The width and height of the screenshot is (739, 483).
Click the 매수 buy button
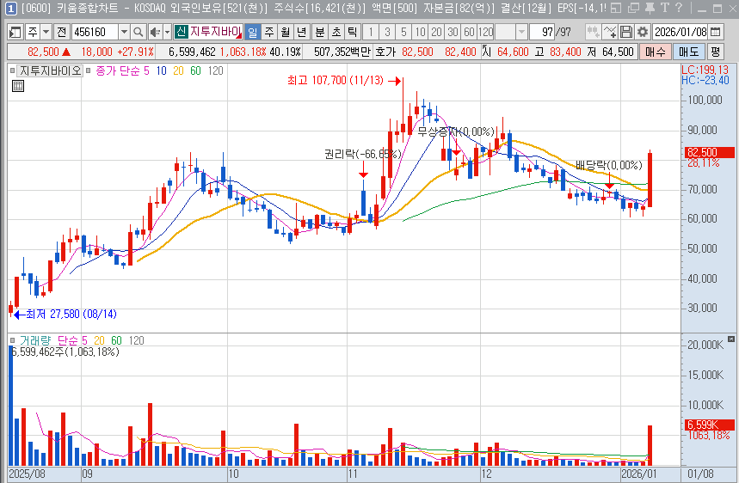point(655,52)
